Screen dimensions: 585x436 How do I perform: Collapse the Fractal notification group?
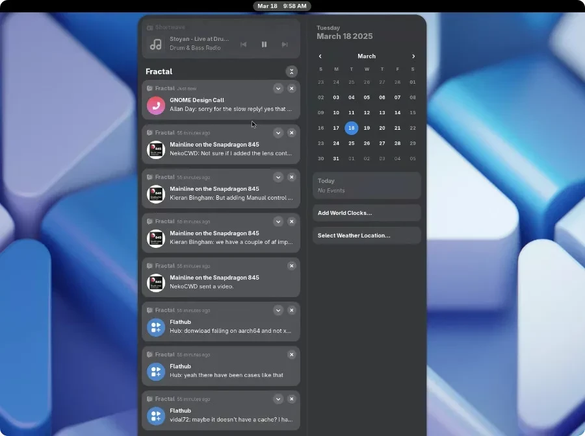click(291, 71)
